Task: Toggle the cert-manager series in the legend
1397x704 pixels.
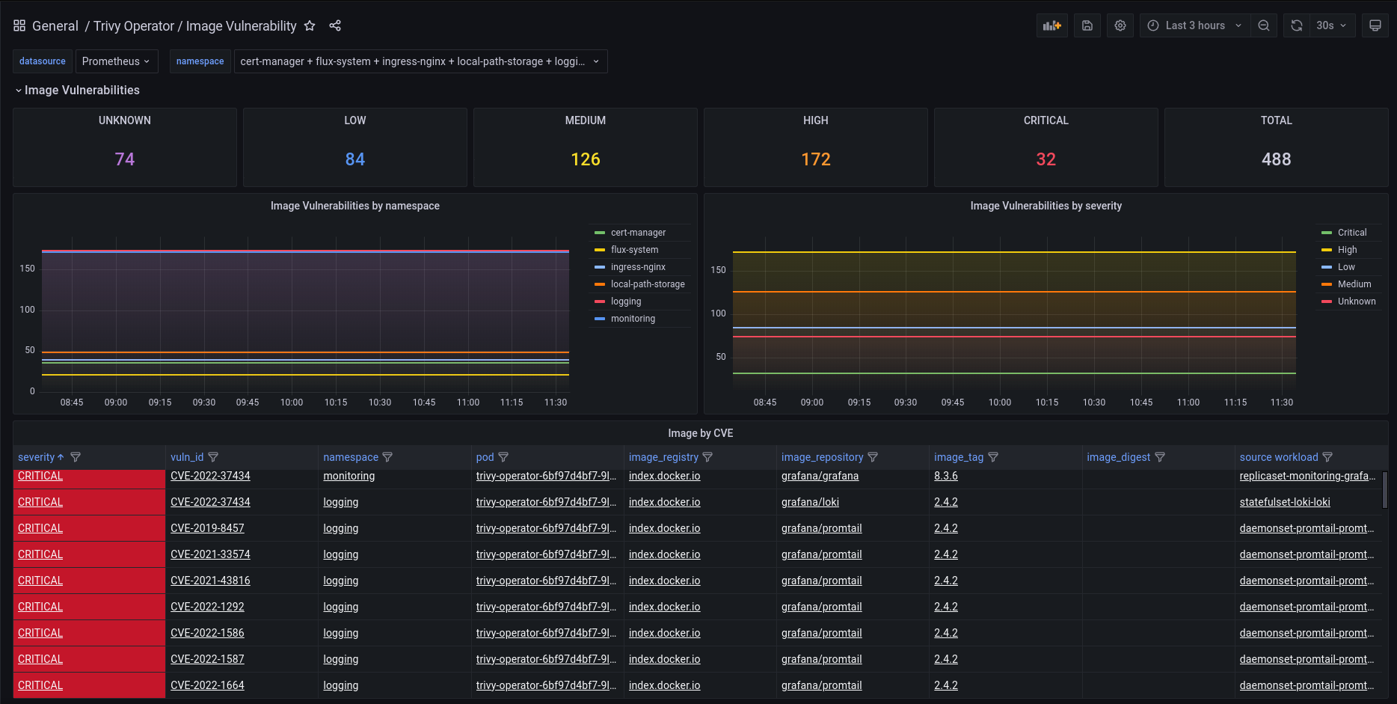Action: [x=637, y=233]
